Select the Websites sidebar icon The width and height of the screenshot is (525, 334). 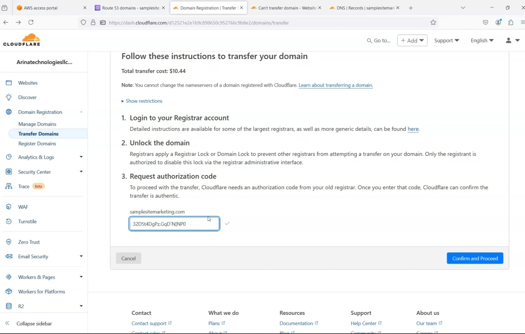(x=9, y=83)
